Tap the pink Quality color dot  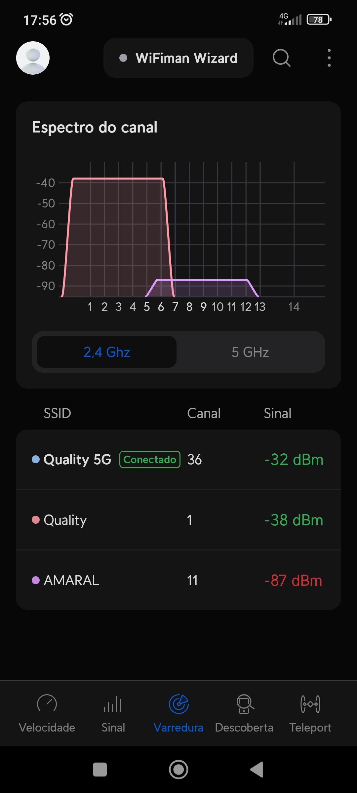[36, 520]
